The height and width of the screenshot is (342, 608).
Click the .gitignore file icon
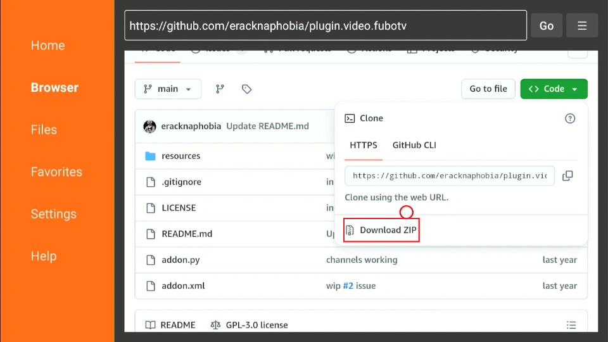(x=151, y=182)
